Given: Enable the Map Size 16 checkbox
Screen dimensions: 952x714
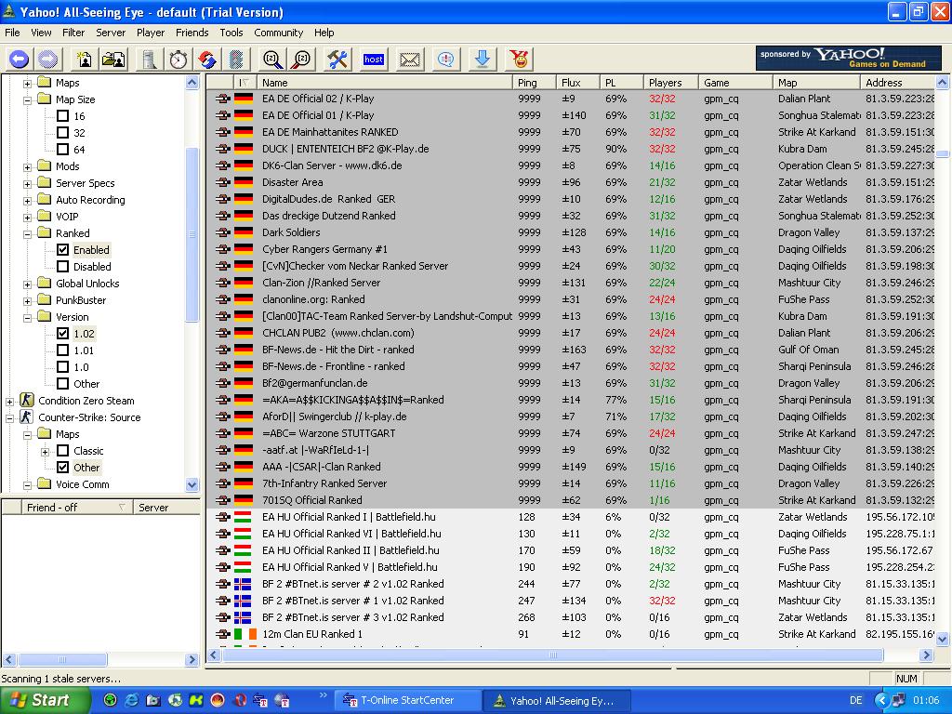Looking at the screenshot, I should (62, 116).
